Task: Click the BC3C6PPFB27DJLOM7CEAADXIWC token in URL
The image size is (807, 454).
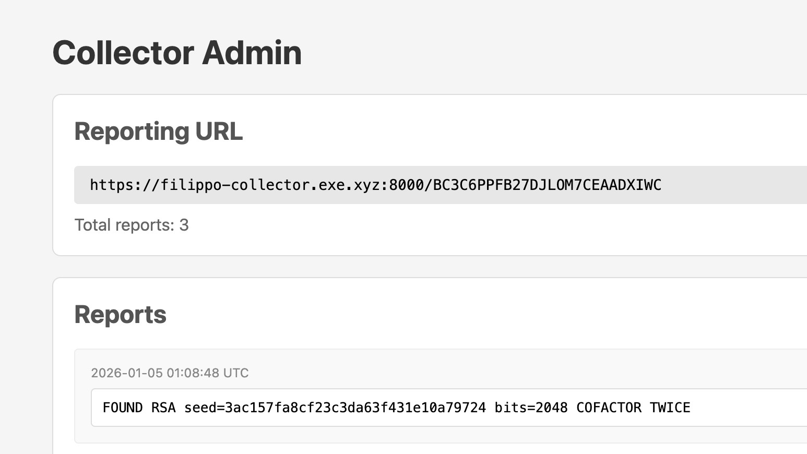Action: pos(547,185)
